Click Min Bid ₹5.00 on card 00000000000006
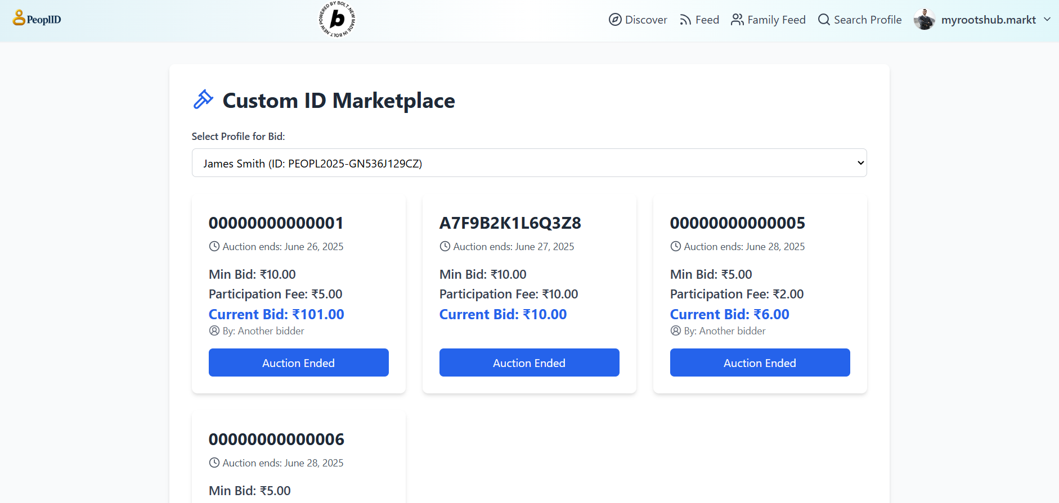The image size is (1059, 503). [249, 491]
